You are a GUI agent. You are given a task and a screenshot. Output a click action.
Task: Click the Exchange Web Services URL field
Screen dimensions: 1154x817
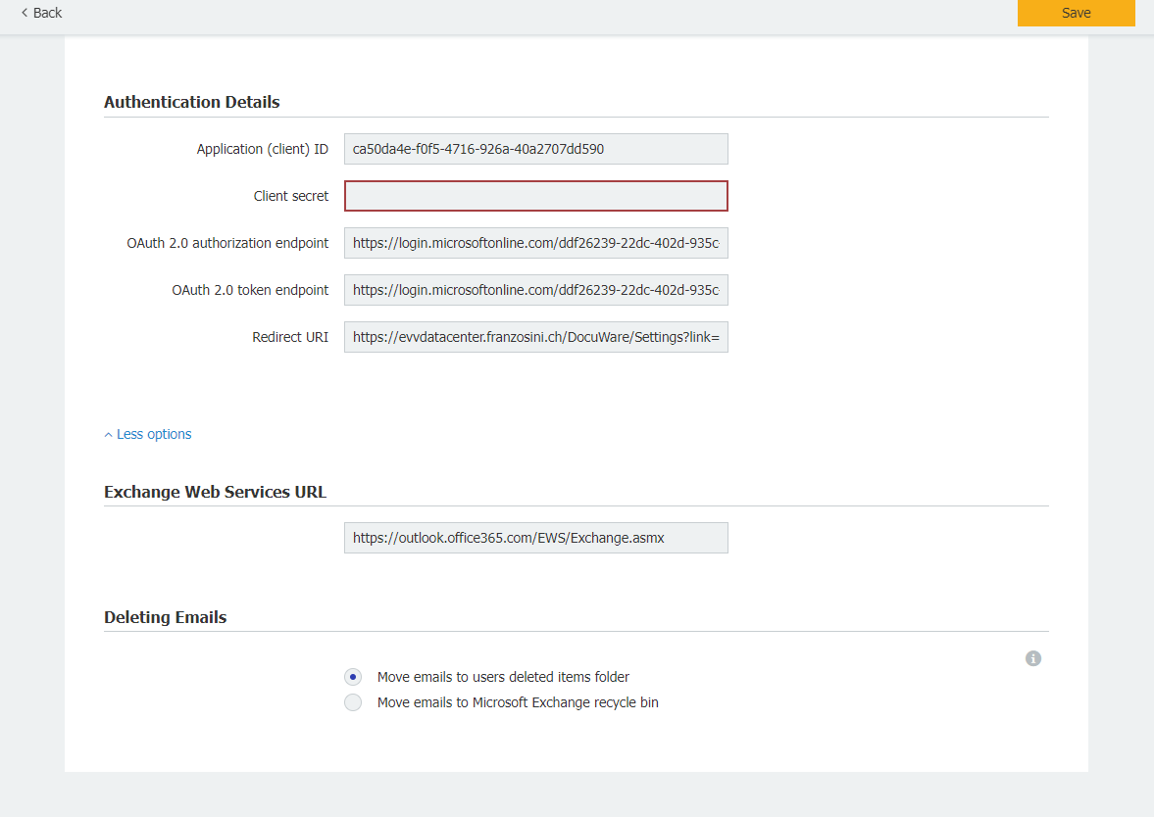tap(535, 538)
